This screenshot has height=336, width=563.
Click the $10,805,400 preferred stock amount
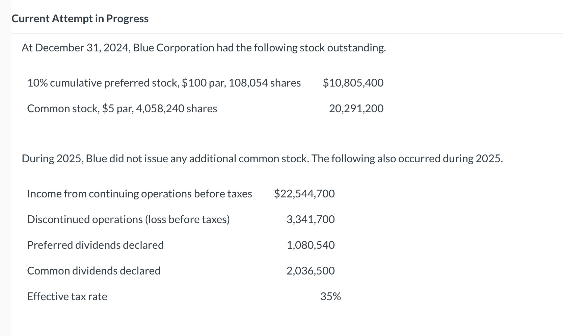point(353,83)
